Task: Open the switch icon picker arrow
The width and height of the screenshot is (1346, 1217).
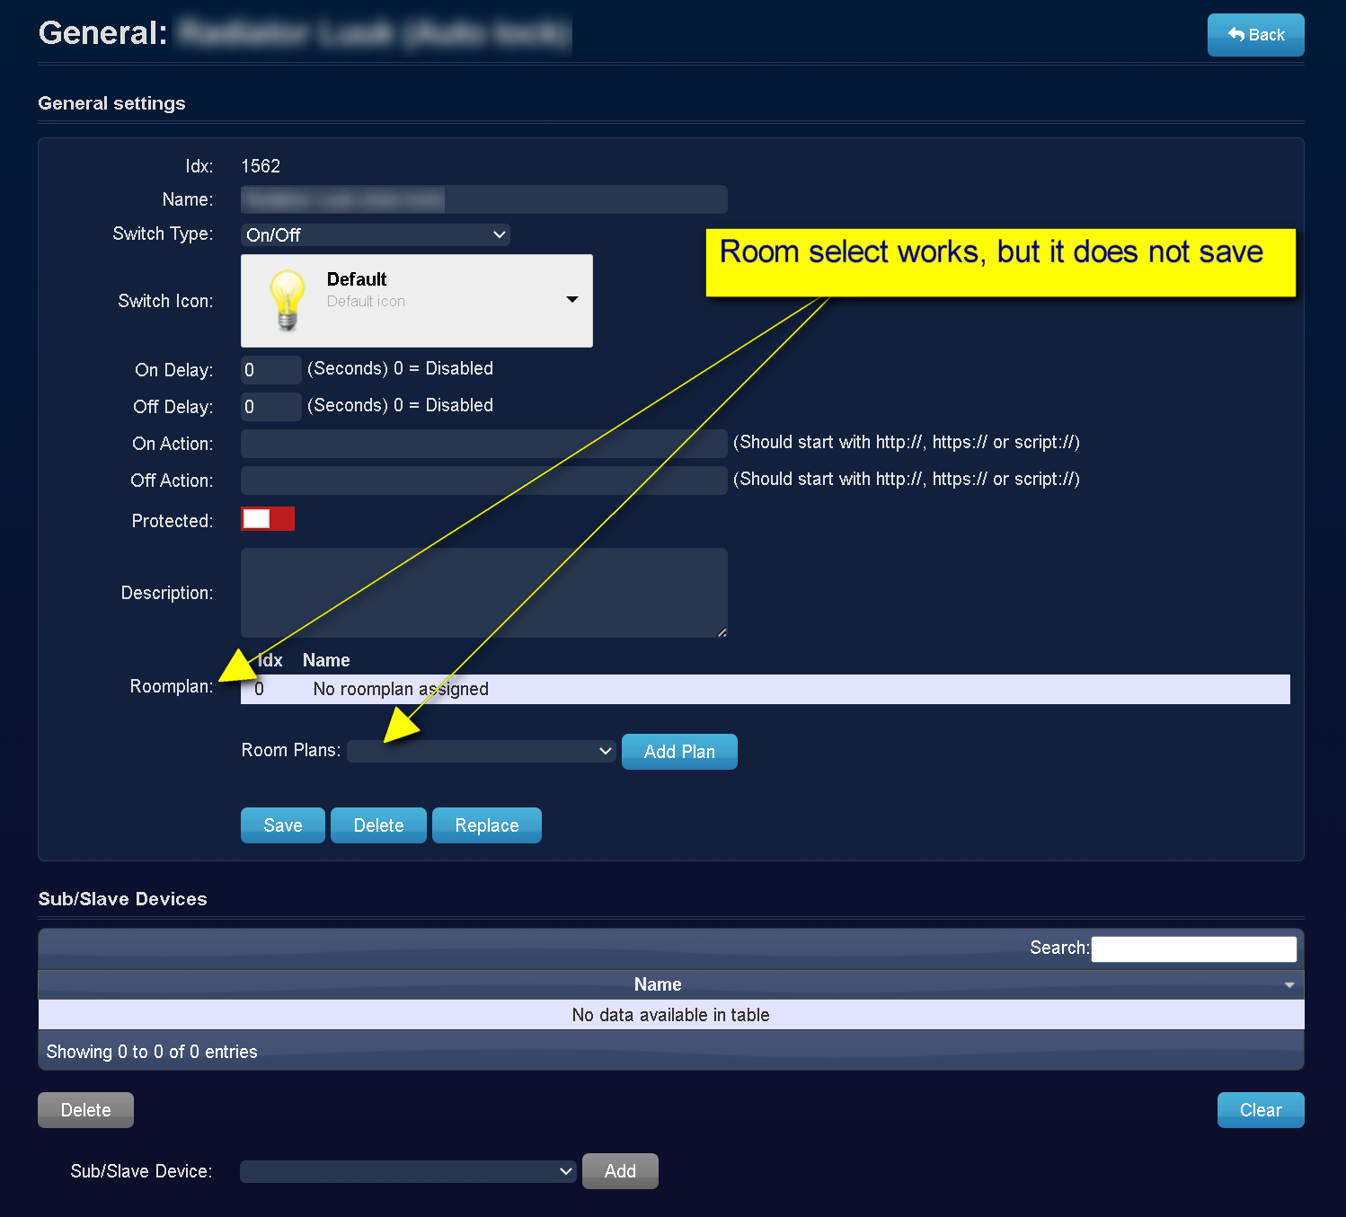Action: click(x=572, y=299)
